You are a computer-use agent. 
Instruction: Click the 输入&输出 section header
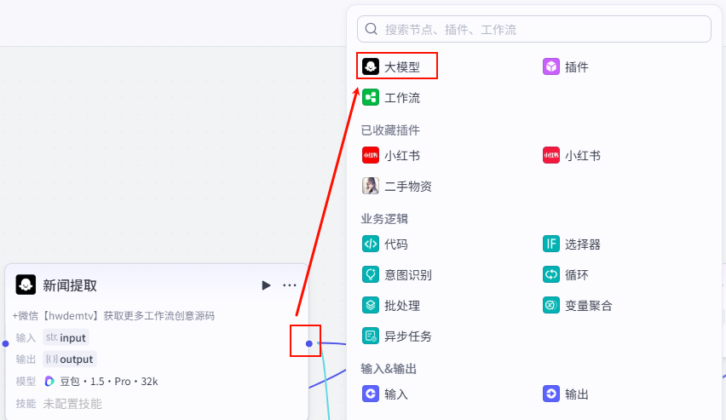(389, 369)
